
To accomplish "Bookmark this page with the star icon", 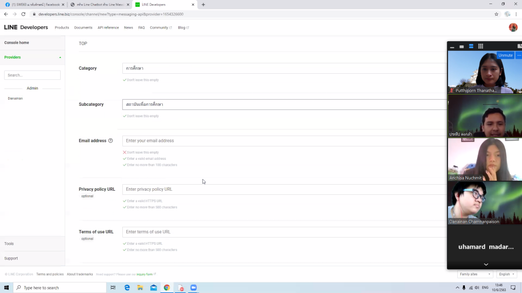I will click(496, 14).
